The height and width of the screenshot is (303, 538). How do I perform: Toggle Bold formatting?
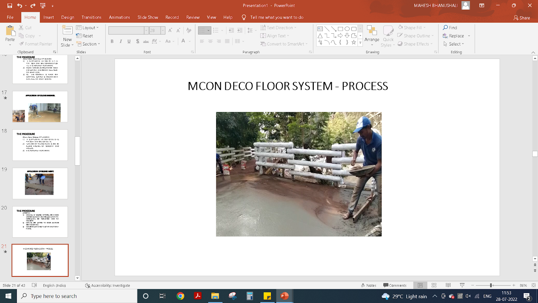(x=112, y=41)
